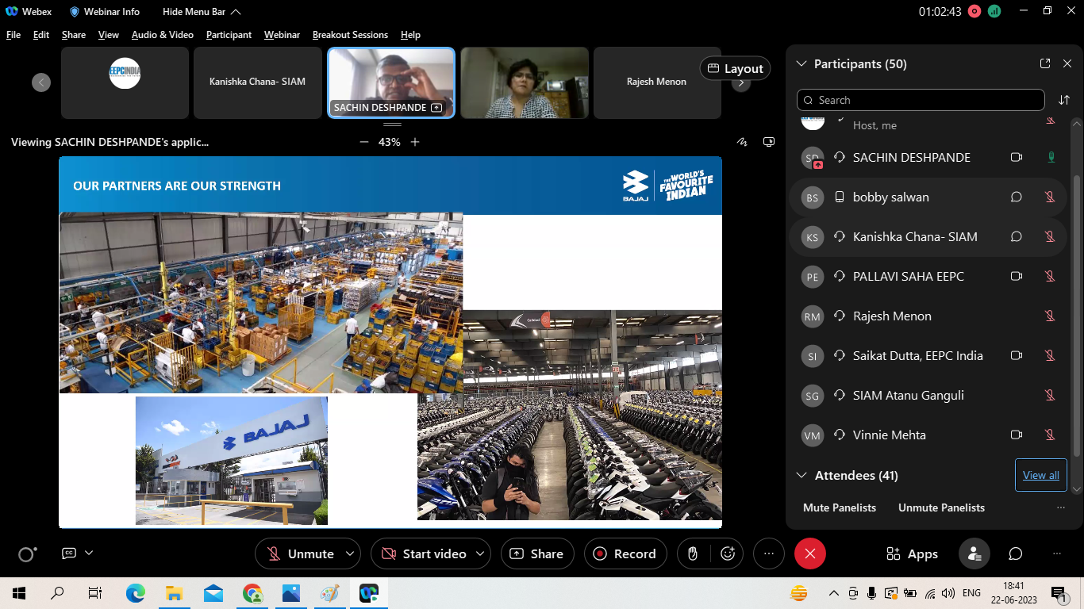Toggle the participants panel icon
The height and width of the screenshot is (609, 1084).
[x=974, y=553]
